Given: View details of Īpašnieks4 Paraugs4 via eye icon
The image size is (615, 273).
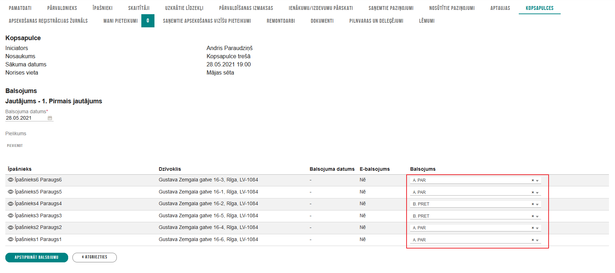Looking at the screenshot, I should tap(11, 204).
